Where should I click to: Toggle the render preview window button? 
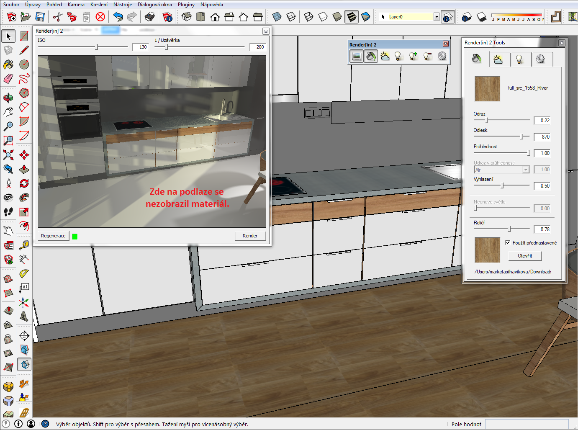click(357, 56)
